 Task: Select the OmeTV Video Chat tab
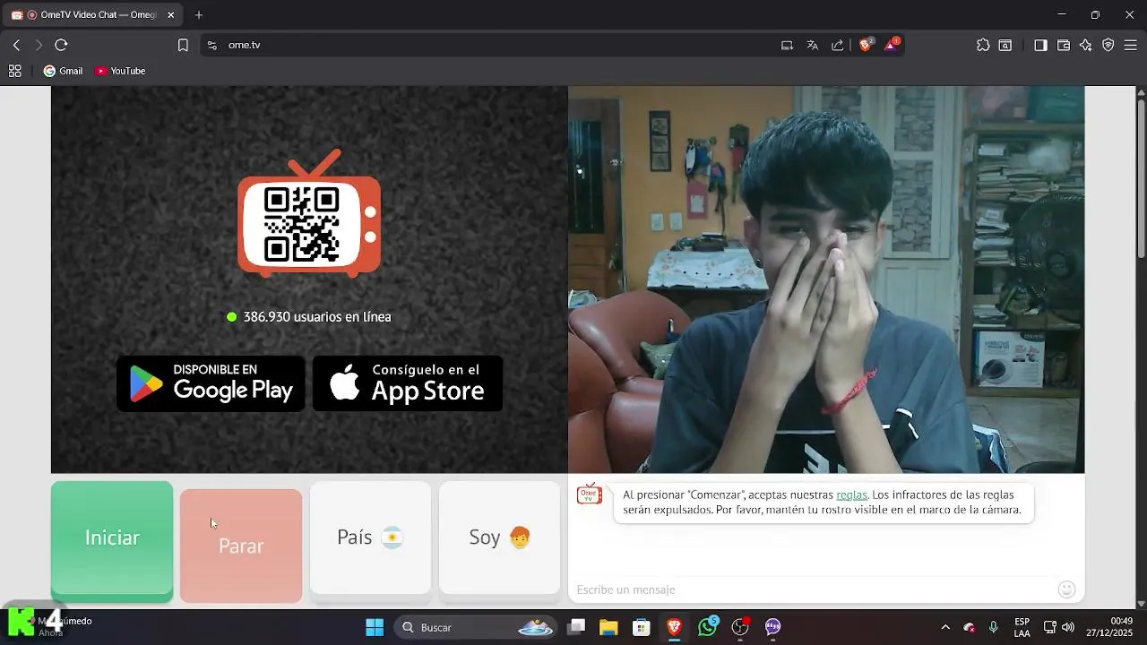tap(92, 14)
